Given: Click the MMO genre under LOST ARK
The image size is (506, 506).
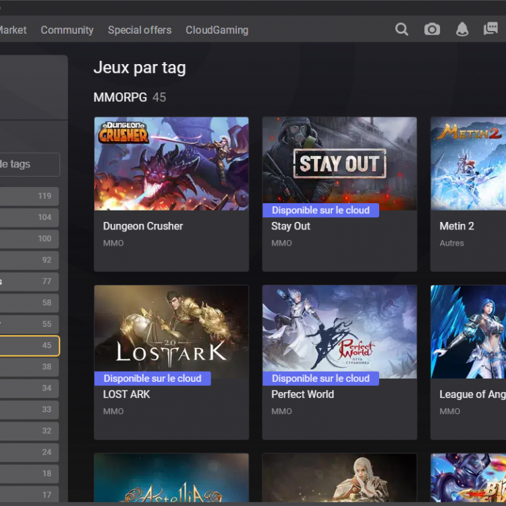Looking at the screenshot, I should (x=113, y=411).
